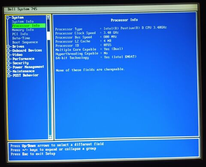Viewport: 206px width, 167px height.
Task: Click the Video group label
Action: 18,55
